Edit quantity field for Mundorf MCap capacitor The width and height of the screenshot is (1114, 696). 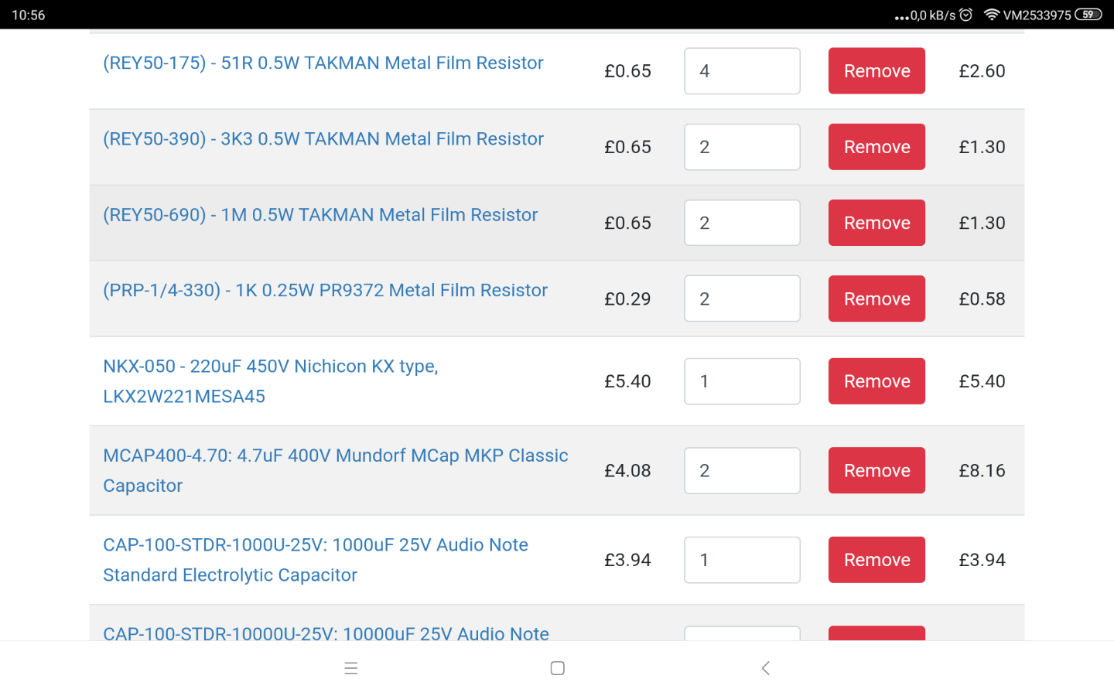(x=742, y=470)
